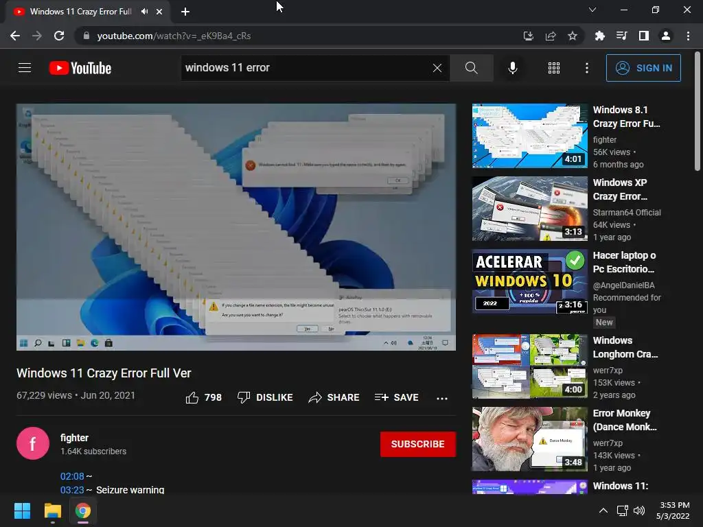Dislike the video
The height and width of the screenshot is (527, 703).
[x=265, y=397]
